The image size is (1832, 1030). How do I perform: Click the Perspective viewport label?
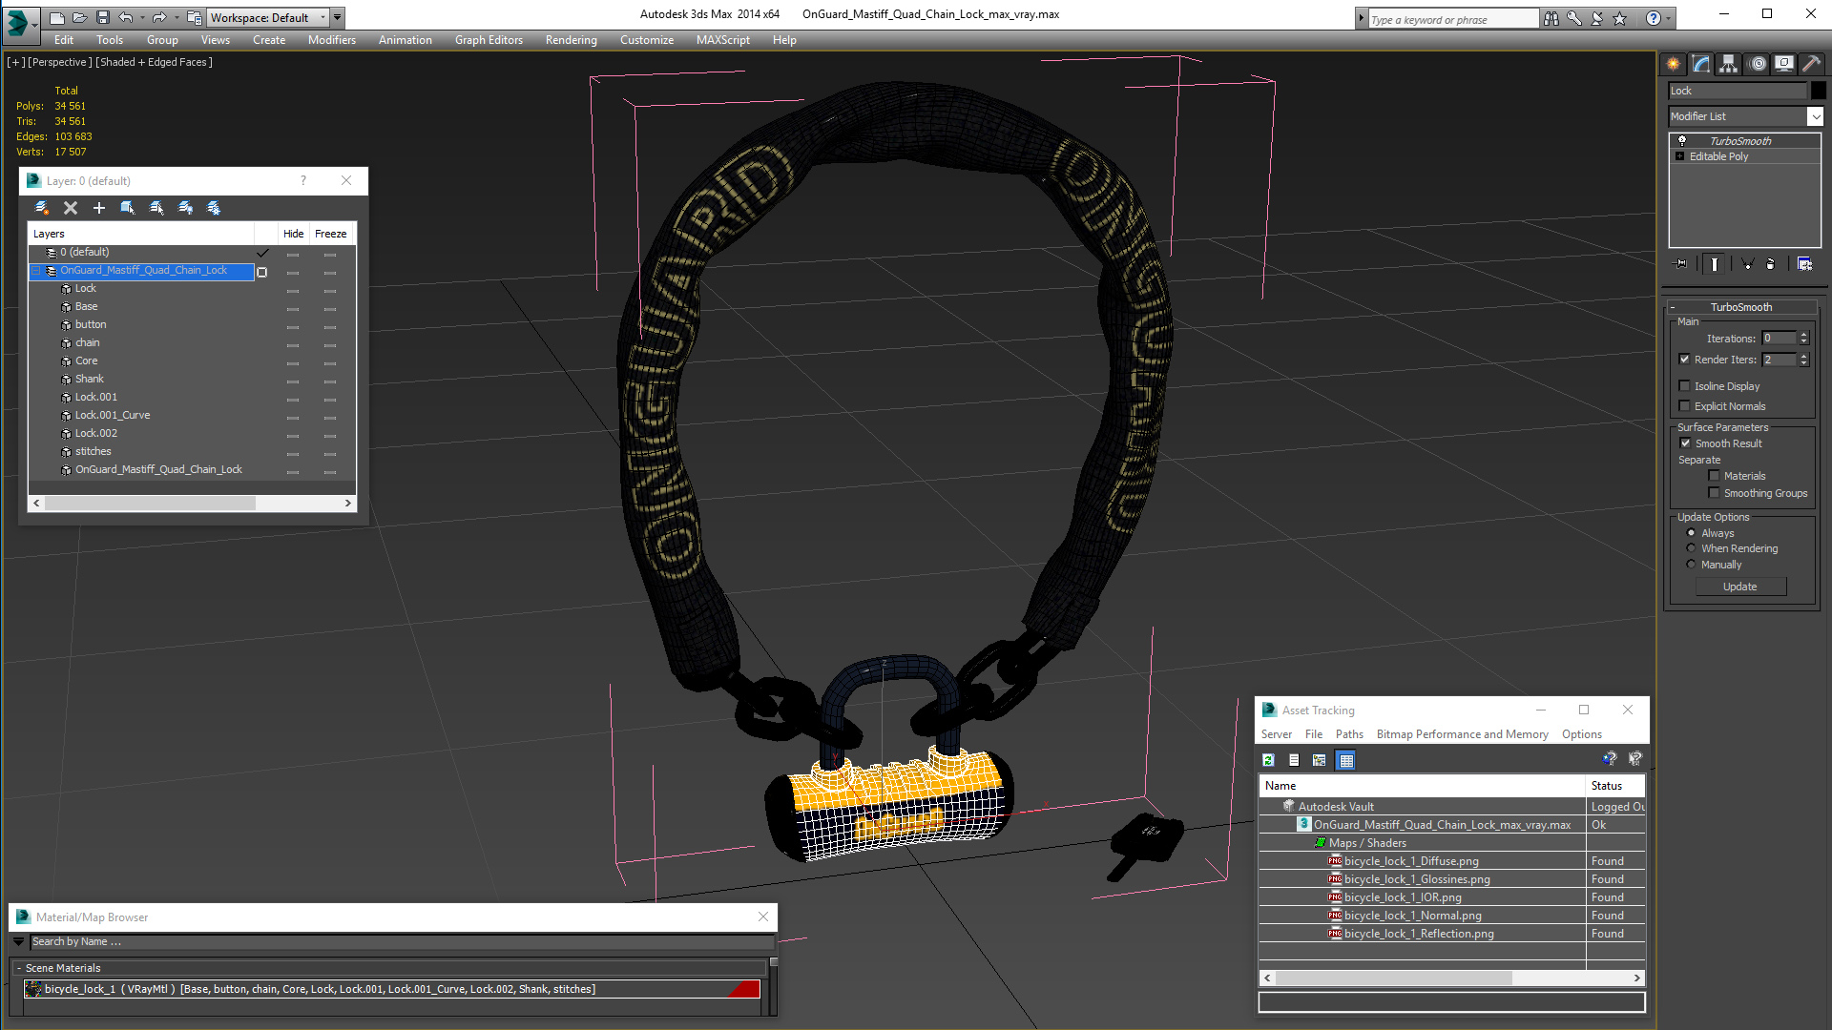60,62
